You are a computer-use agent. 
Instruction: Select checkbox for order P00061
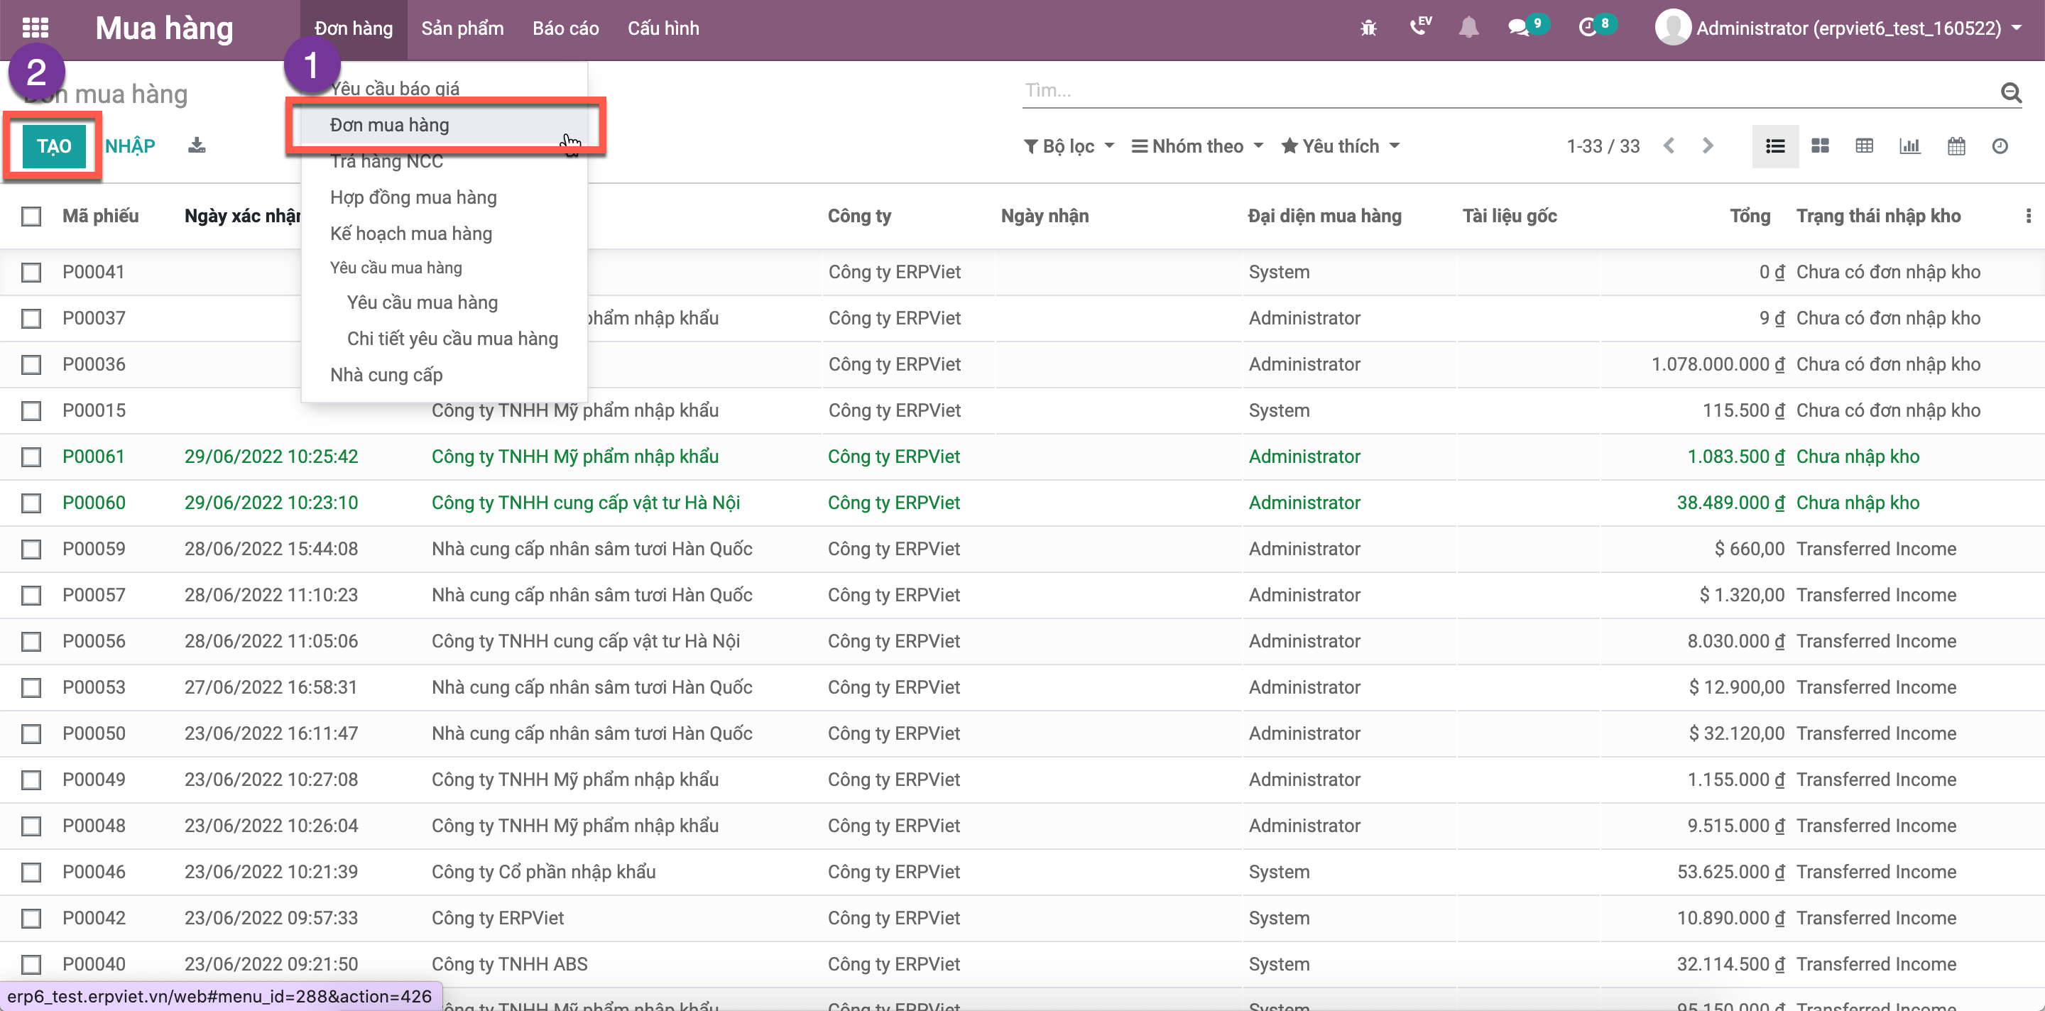[31, 457]
